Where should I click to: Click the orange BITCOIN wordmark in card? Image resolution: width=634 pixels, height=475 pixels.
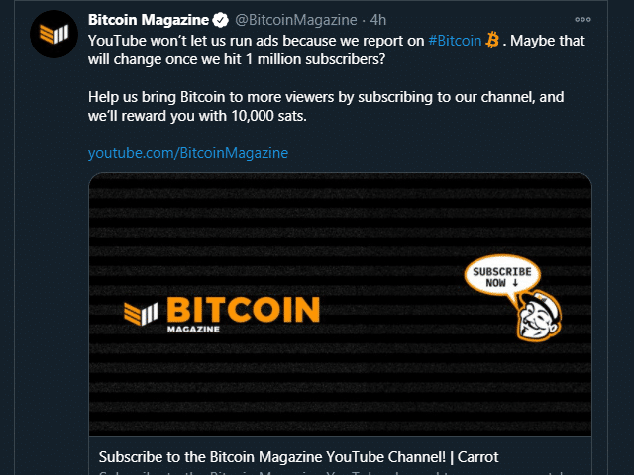click(244, 310)
